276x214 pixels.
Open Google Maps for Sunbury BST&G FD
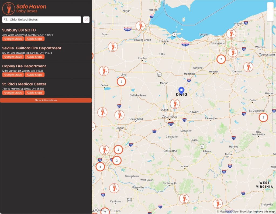[x=13, y=39]
